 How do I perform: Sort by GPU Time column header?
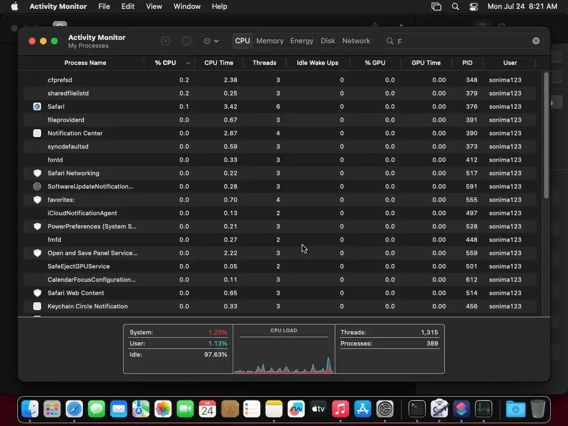click(x=426, y=63)
